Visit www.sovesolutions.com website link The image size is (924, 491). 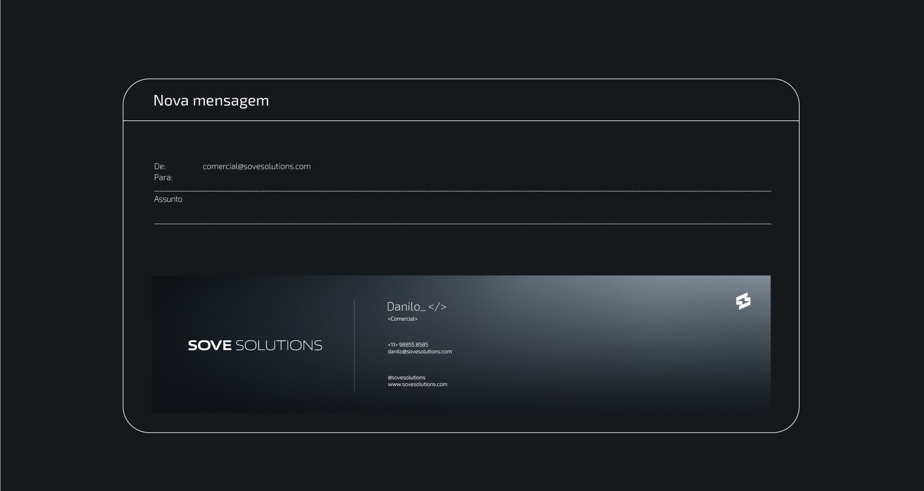coord(418,385)
